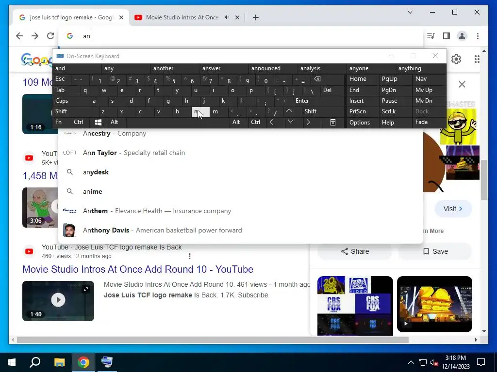Select 'Ancestry - Company' suggestion
The width and height of the screenshot is (497, 372).
tap(241, 134)
